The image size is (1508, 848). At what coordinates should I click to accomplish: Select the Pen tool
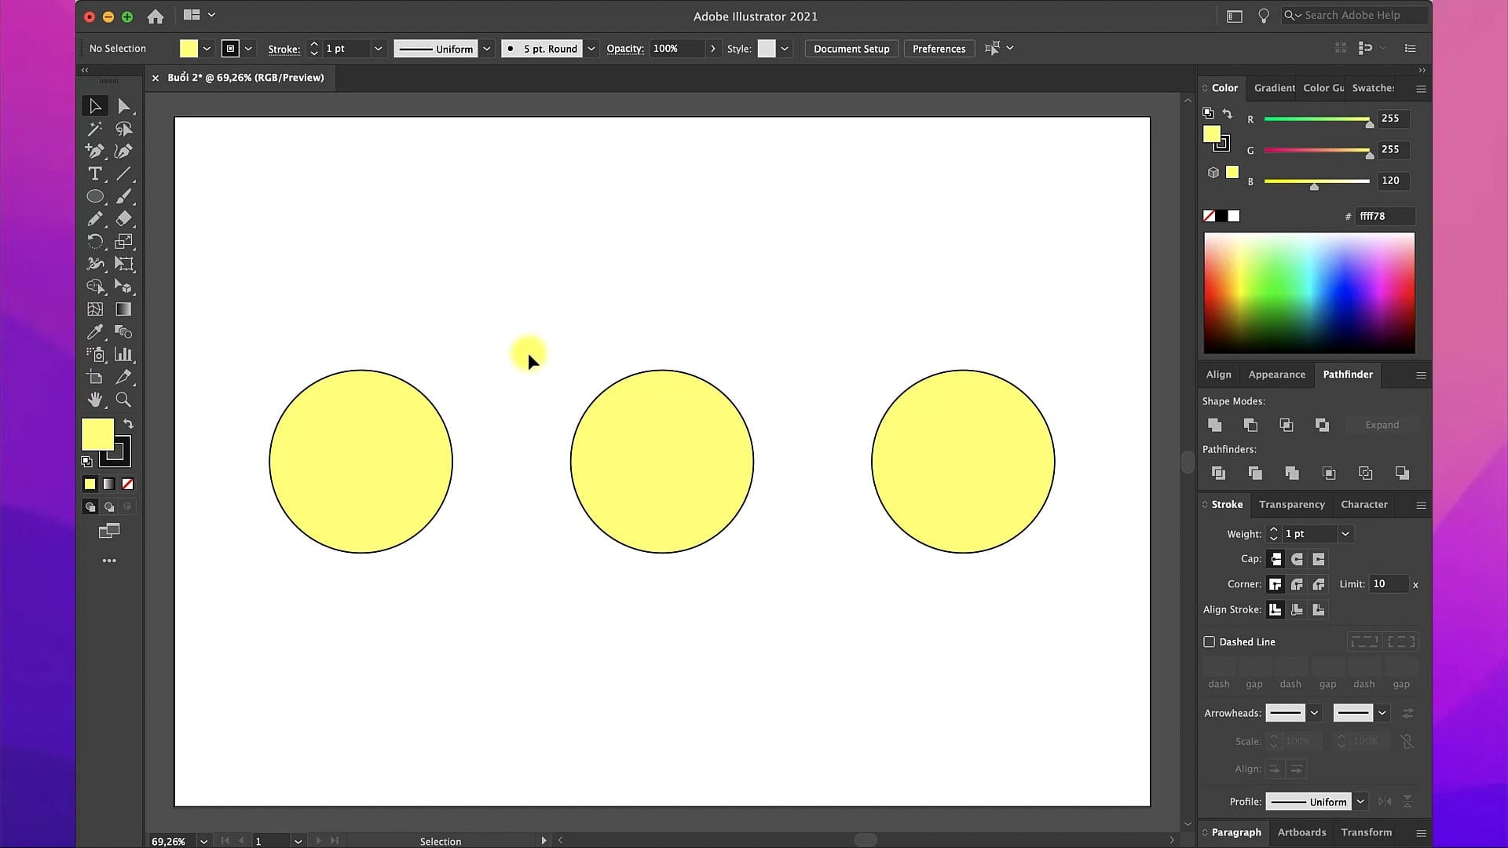(95, 151)
